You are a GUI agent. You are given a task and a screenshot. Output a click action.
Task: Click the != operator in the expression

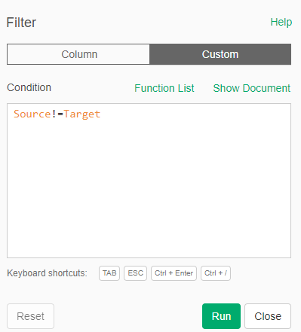tap(57, 114)
